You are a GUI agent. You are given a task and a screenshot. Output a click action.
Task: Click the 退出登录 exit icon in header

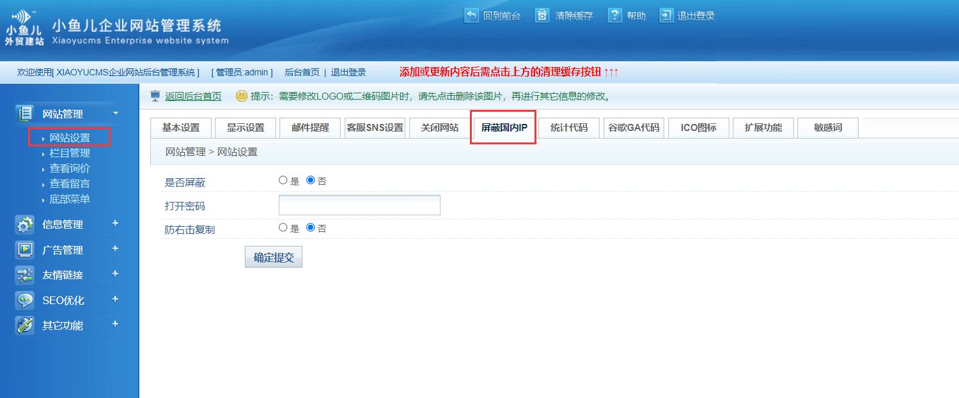pos(667,15)
